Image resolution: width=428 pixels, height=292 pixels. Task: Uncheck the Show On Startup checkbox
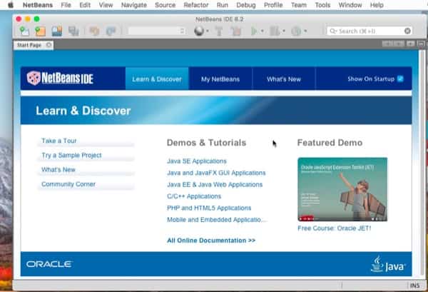point(400,79)
